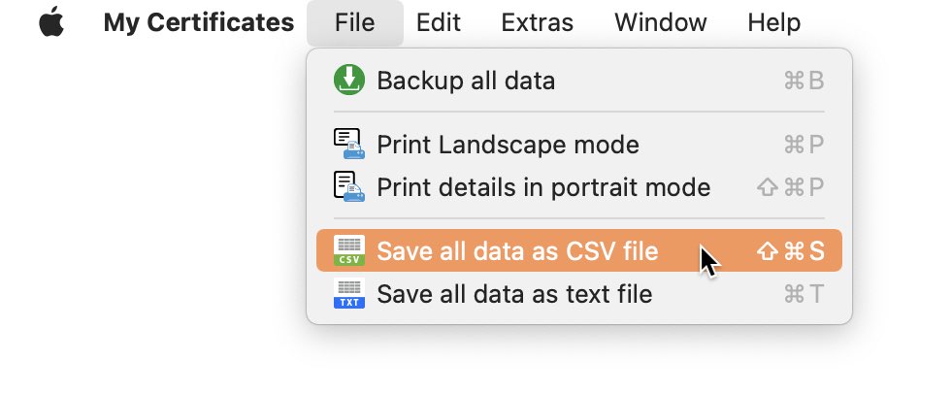Open the Extras menu
This screenshot has width=952, height=393.
pos(537,22)
